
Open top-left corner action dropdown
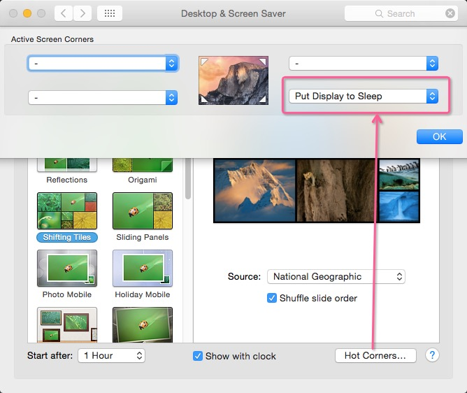103,63
